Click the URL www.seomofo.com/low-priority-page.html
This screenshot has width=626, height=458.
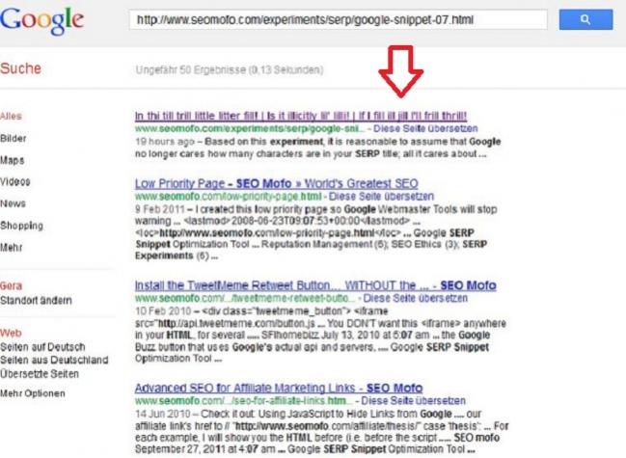pyautogui.click(x=228, y=197)
